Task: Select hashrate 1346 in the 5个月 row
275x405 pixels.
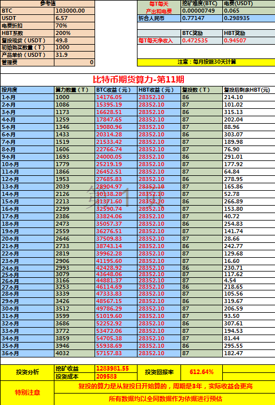Action: [x=74, y=127]
